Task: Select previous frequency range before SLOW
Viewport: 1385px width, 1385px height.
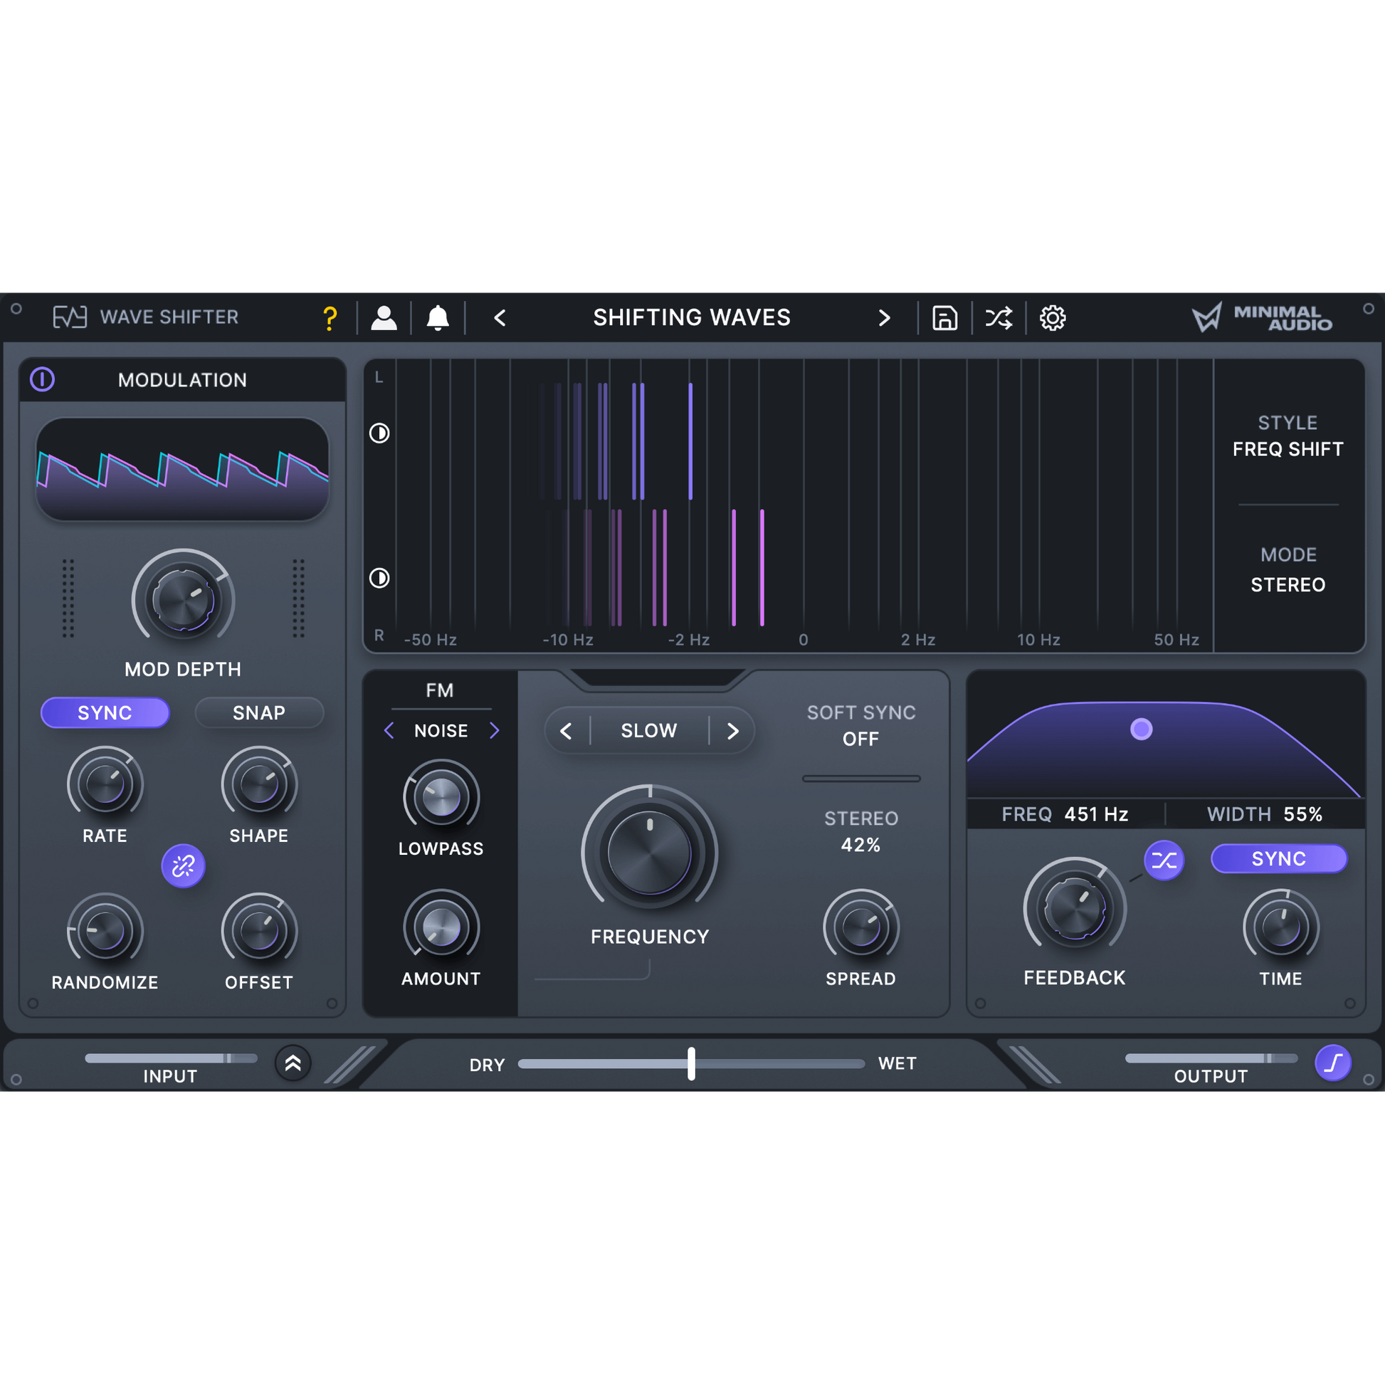Action: (x=566, y=730)
